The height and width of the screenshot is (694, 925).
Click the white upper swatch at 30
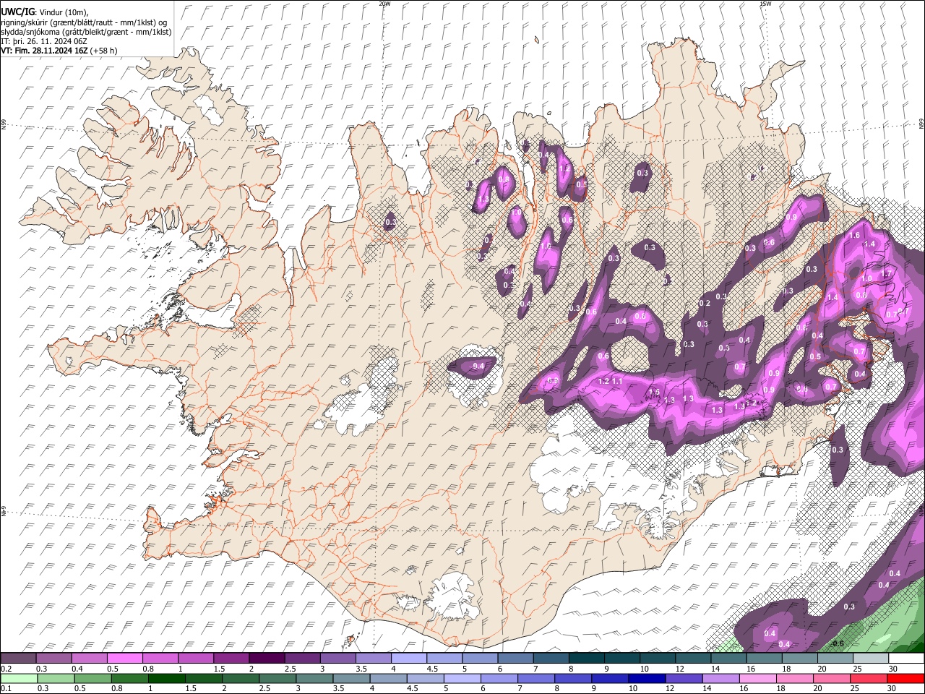tap(906, 659)
